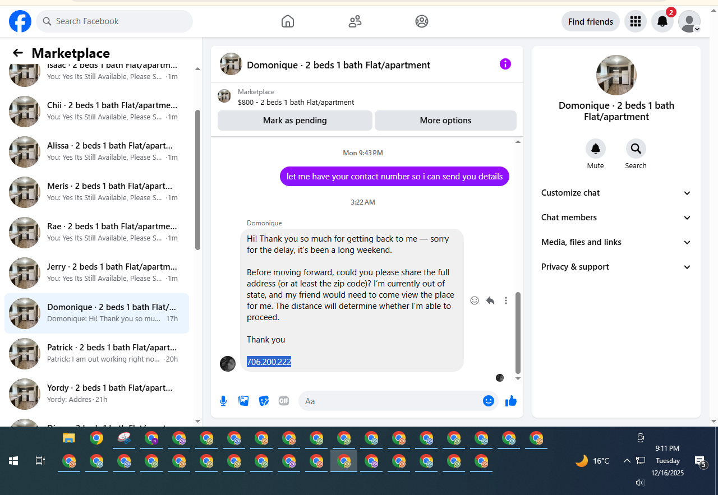Click the chat messages scrollbar thumb
Viewport: 718px width, 495px height.
pyautogui.click(x=518, y=332)
